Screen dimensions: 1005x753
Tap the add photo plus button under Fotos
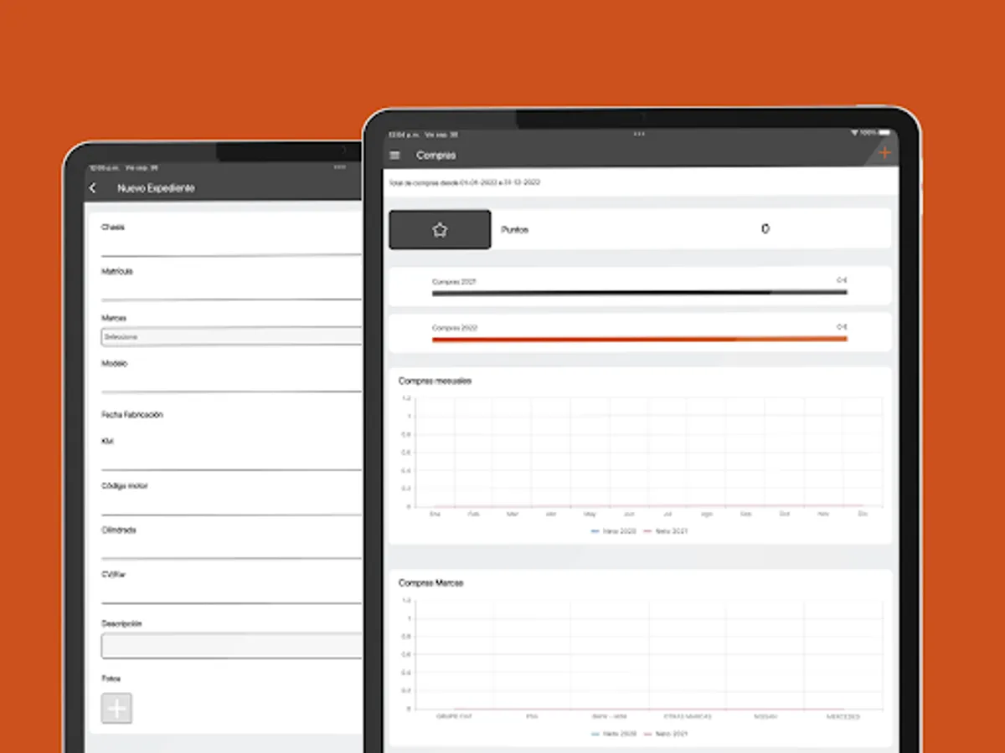[x=117, y=709]
